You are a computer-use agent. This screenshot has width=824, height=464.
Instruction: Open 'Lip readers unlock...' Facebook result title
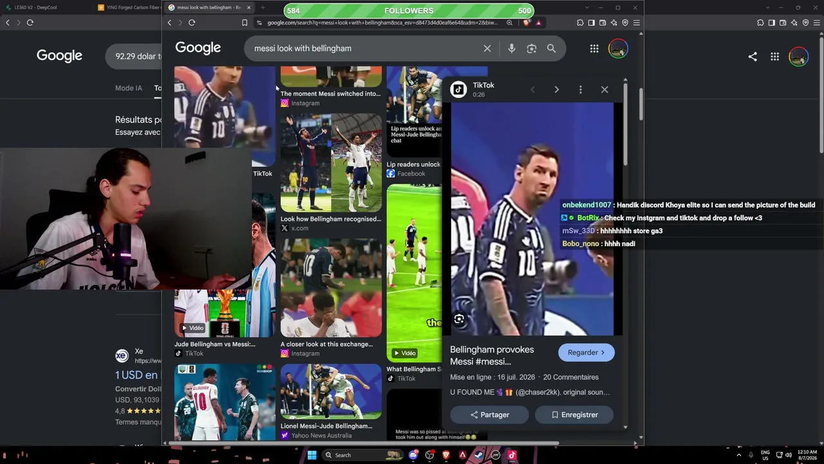pyautogui.click(x=413, y=164)
